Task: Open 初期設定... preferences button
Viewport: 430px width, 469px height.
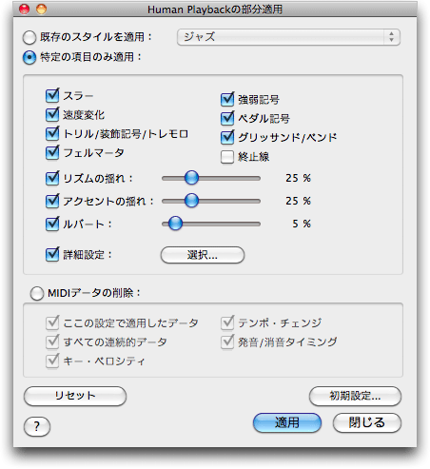Action: pyautogui.click(x=355, y=396)
